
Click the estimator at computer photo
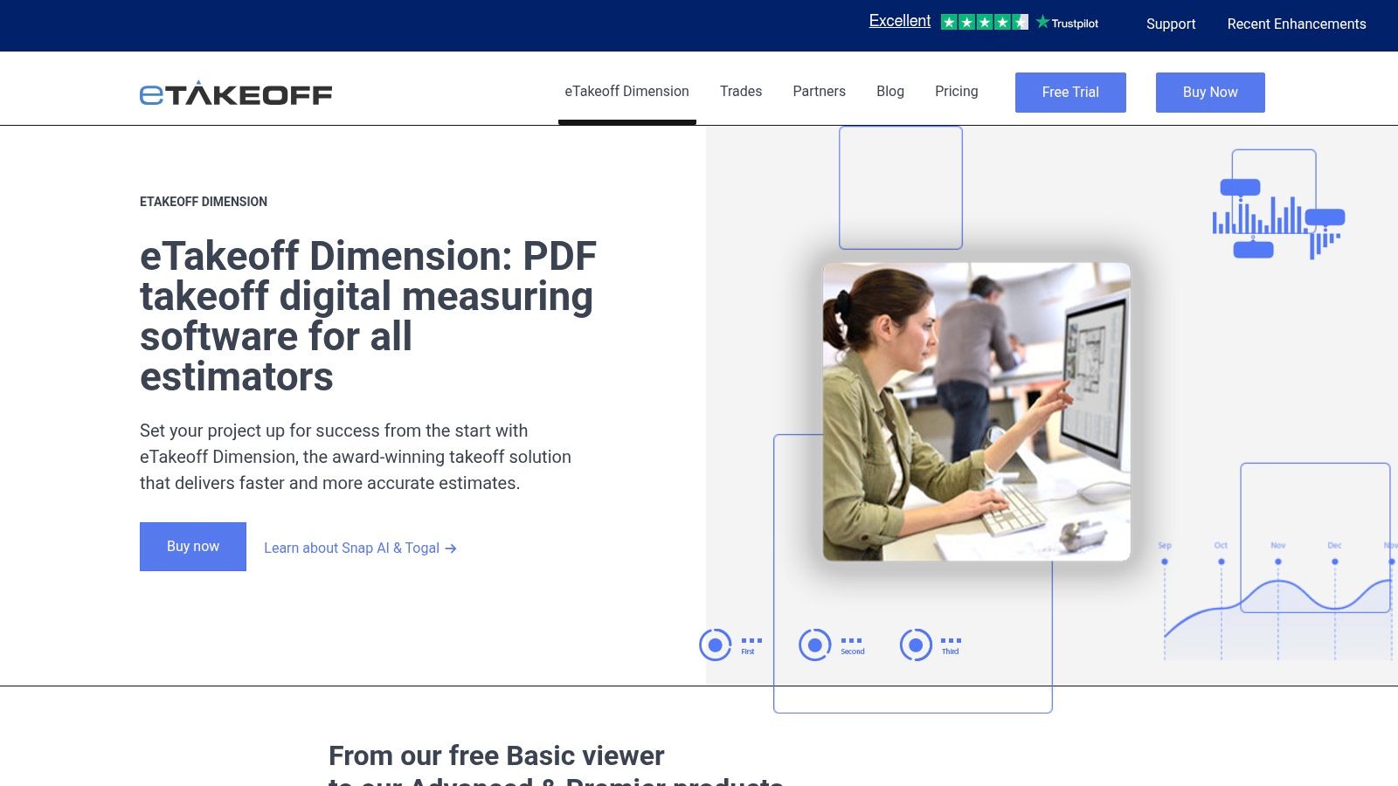click(977, 411)
